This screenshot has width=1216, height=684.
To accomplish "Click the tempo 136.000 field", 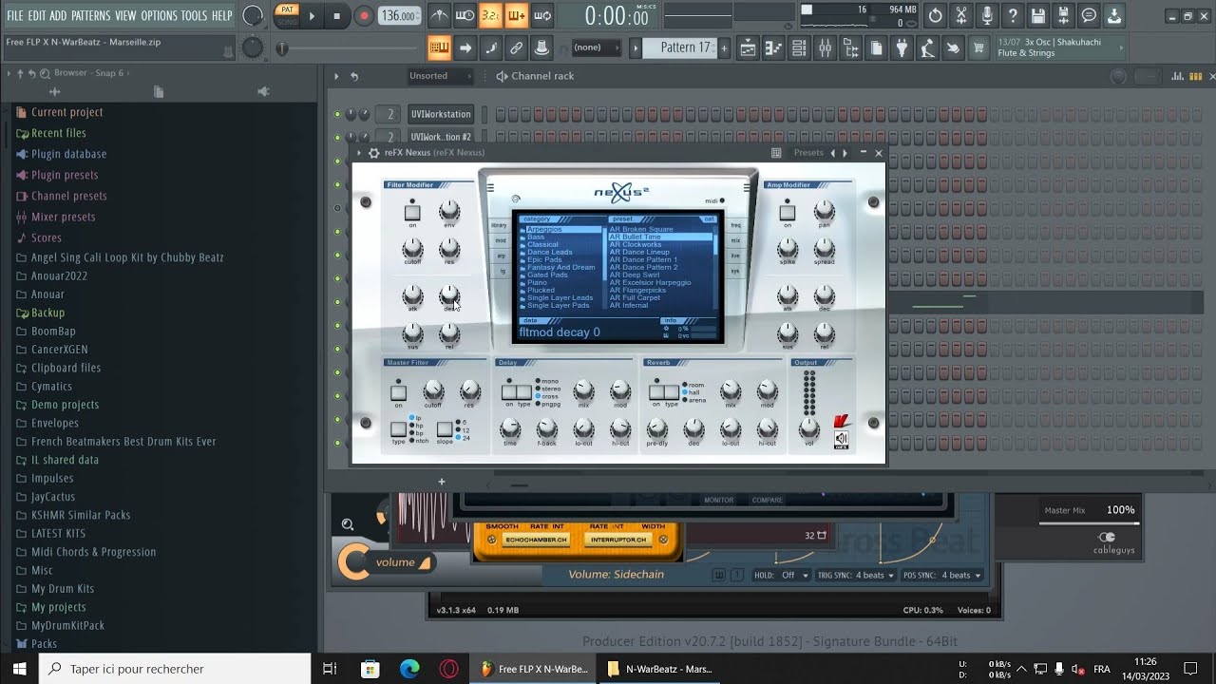I will point(399,16).
